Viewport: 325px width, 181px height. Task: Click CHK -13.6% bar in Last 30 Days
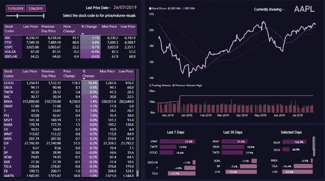[x=241, y=172]
